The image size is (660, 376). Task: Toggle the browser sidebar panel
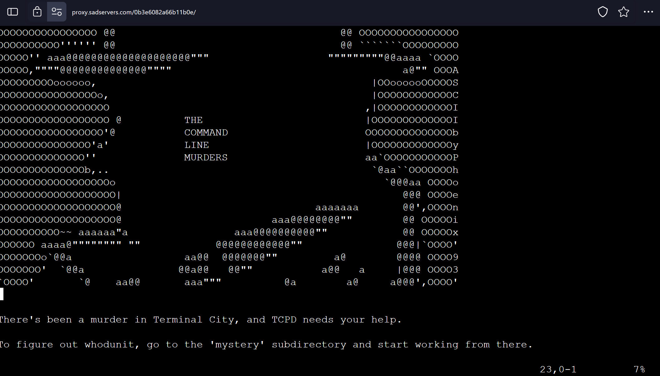point(12,12)
